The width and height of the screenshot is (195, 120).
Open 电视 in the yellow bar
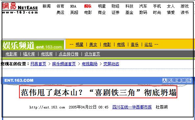pyautogui.click(x=121, y=45)
